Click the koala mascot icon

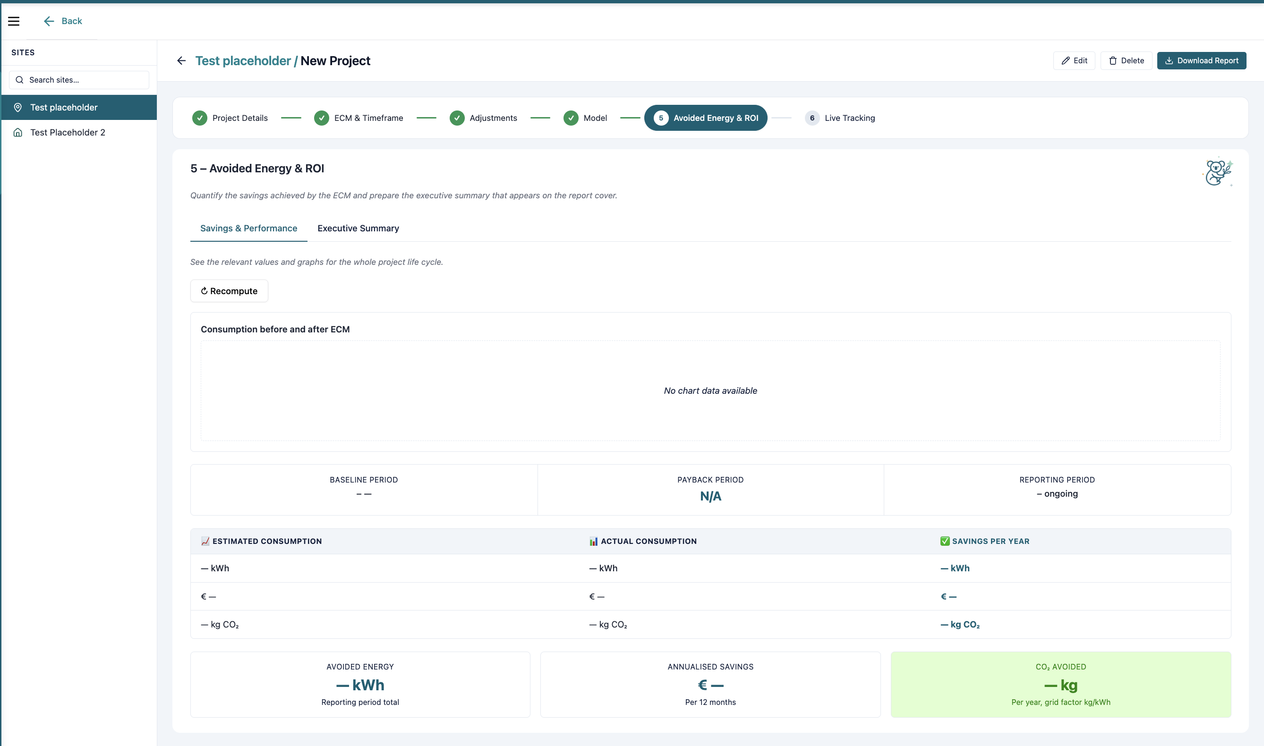(x=1217, y=172)
